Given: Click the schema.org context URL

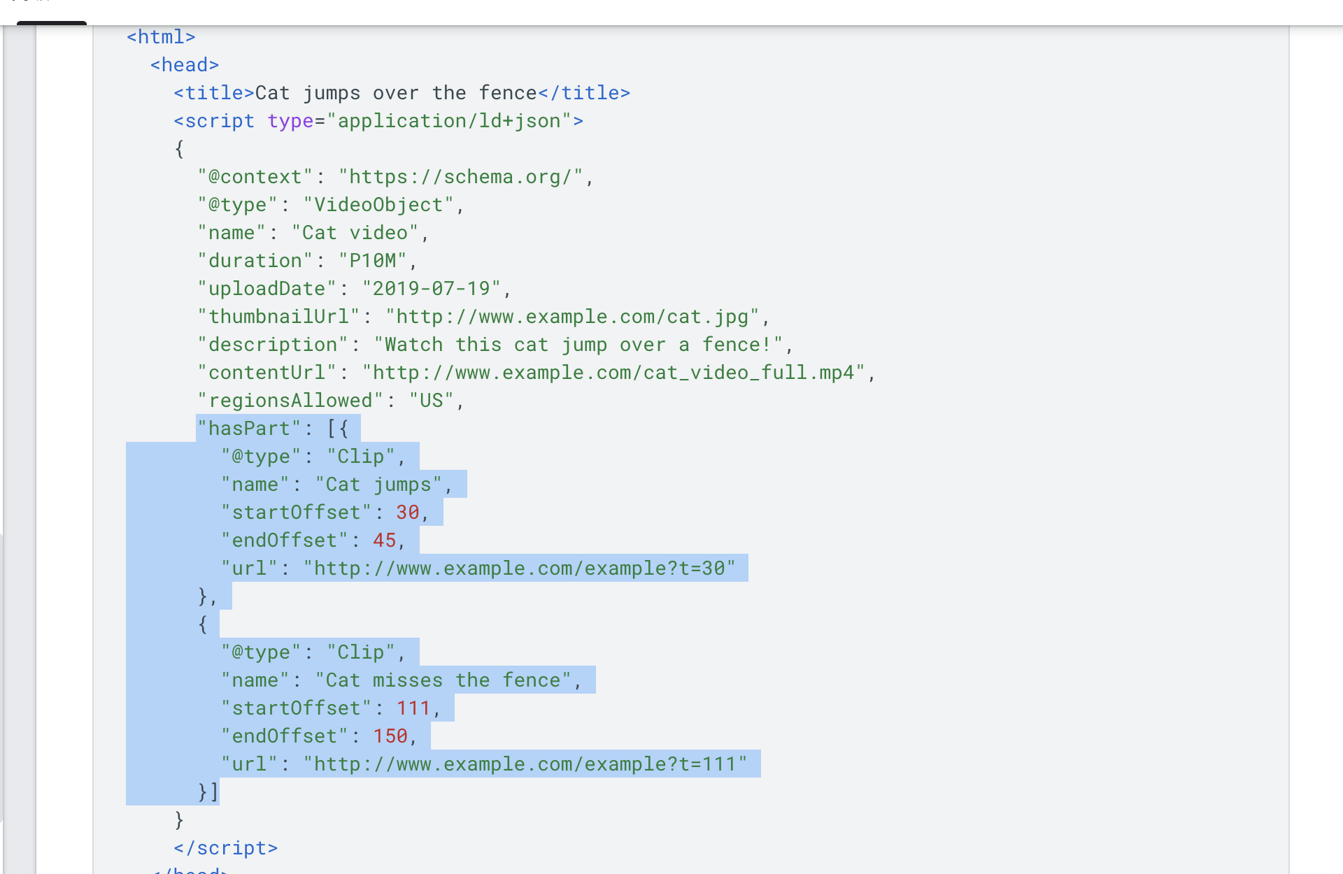Looking at the screenshot, I should tap(461, 177).
